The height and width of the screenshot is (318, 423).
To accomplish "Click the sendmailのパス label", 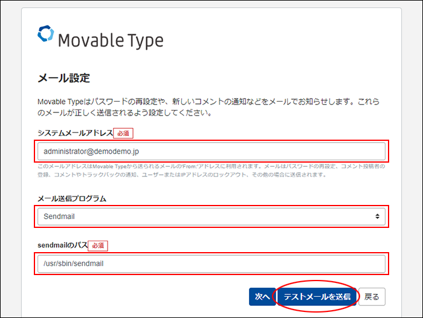I will 63,245.
